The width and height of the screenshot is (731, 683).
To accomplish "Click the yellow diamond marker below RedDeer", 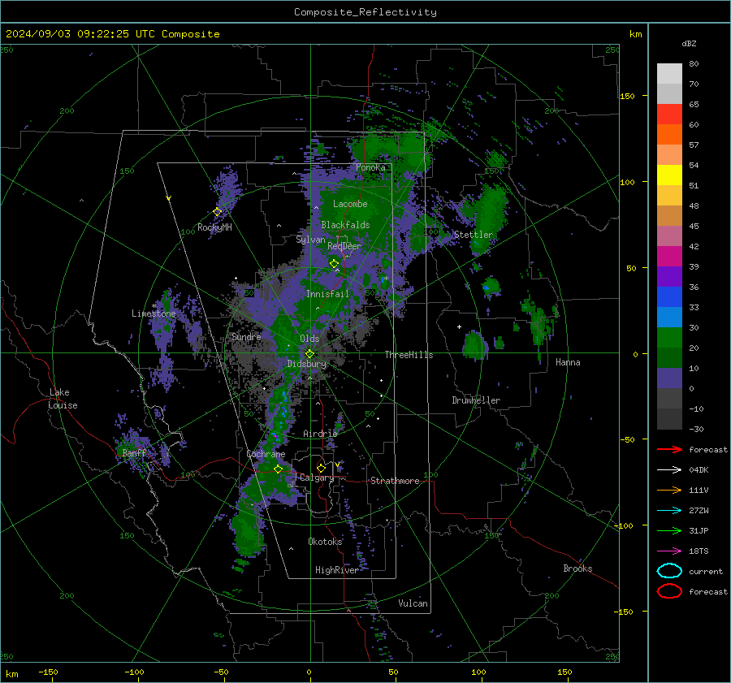I will (334, 264).
